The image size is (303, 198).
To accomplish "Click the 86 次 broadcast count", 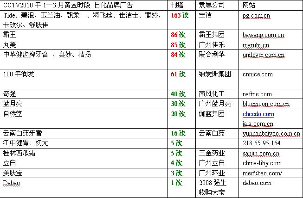I will pyautogui.click(x=178, y=35).
